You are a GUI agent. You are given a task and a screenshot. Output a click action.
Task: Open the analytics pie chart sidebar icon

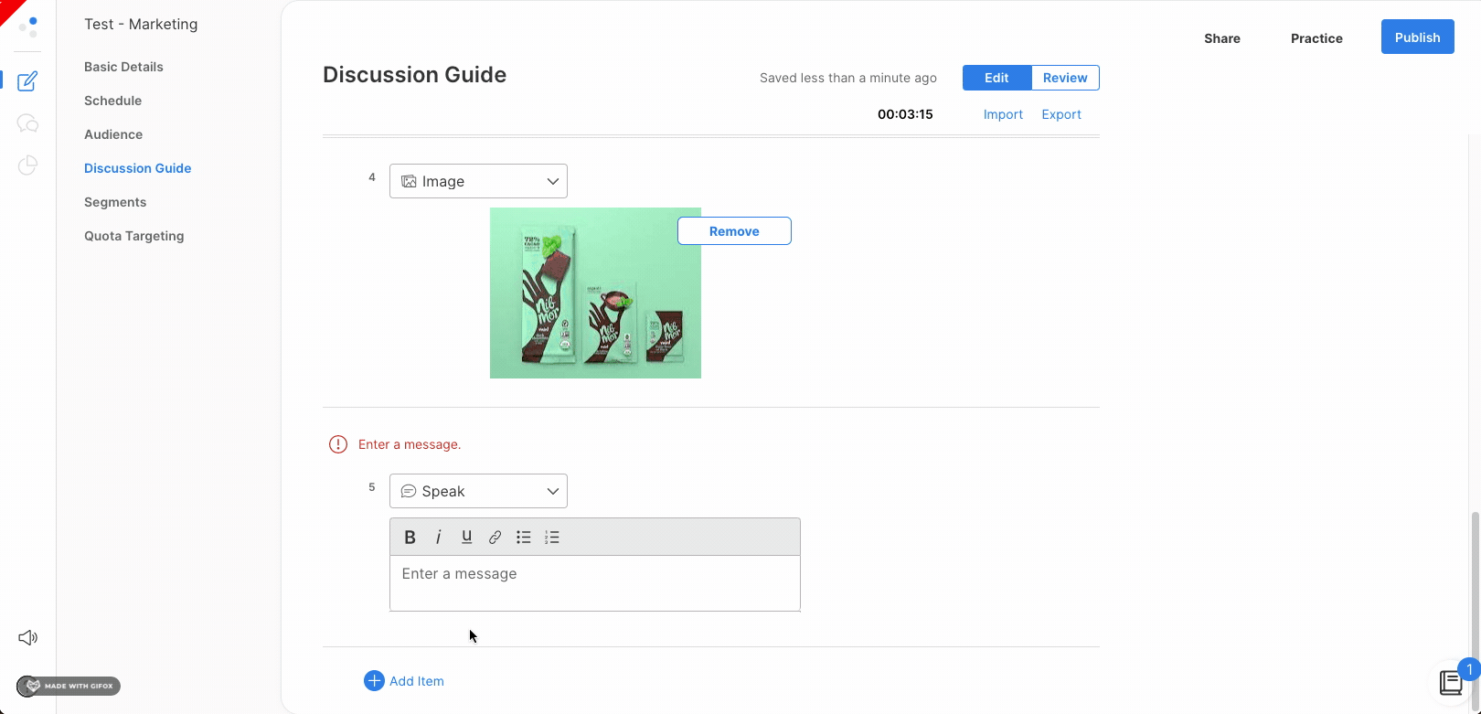click(27, 165)
